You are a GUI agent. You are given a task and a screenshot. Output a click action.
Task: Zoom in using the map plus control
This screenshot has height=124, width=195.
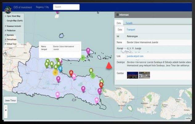pyautogui.click(x=6, y=107)
